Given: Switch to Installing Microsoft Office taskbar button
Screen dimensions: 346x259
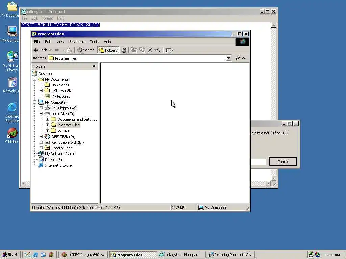Looking at the screenshot, I should (x=231, y=255).
